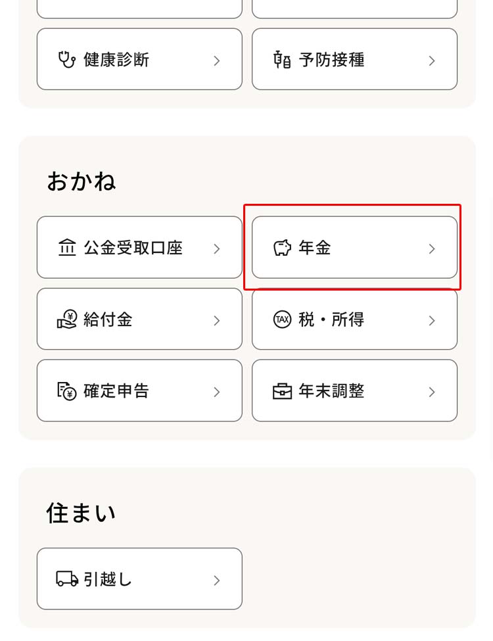The height and width of the screenshot is (641, 493).
Task: Expand the 税・所得 chevron arrow
Action: coord(432,320)
